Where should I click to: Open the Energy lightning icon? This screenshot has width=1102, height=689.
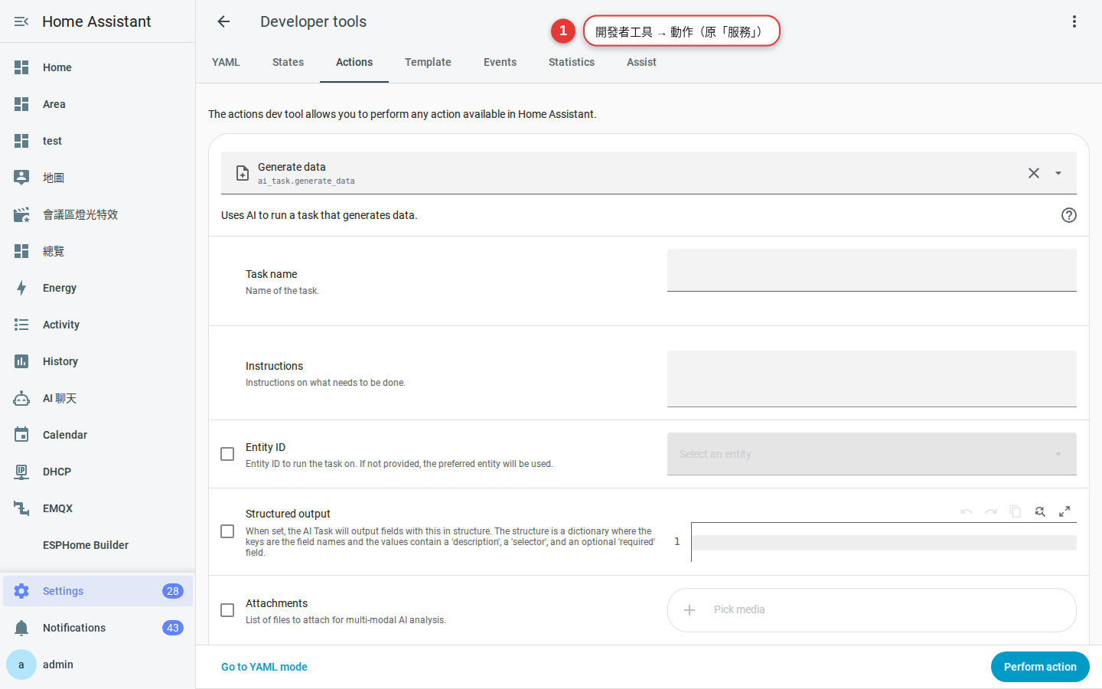point(21,288)
